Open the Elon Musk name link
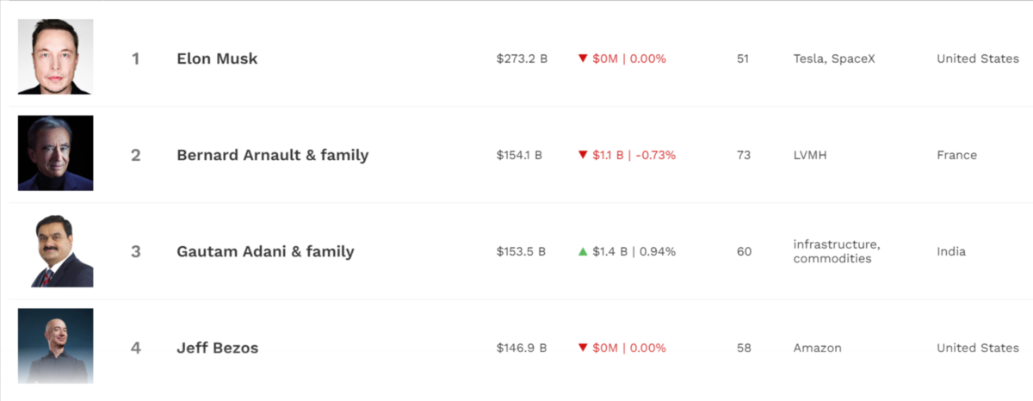 point(217,59)
